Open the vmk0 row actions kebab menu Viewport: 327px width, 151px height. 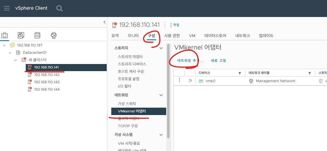179,80
